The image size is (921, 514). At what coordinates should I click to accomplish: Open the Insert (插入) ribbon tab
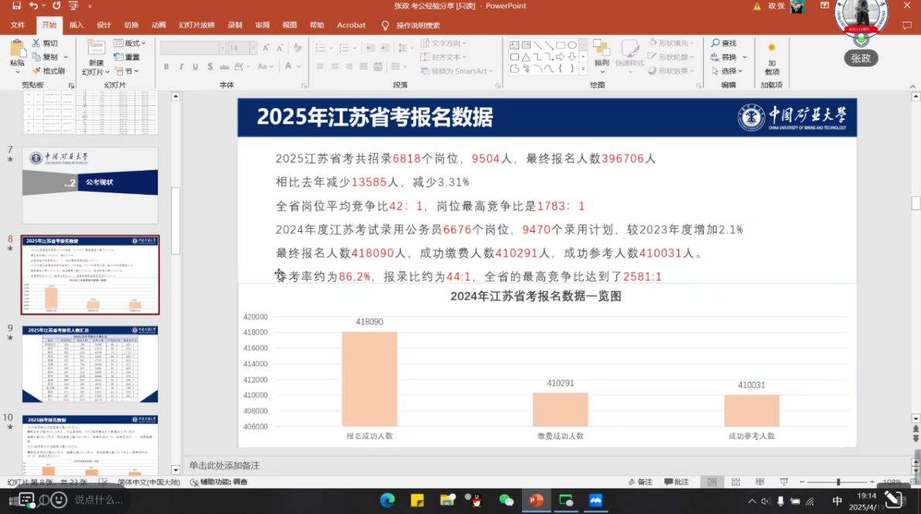pos(77,25)
